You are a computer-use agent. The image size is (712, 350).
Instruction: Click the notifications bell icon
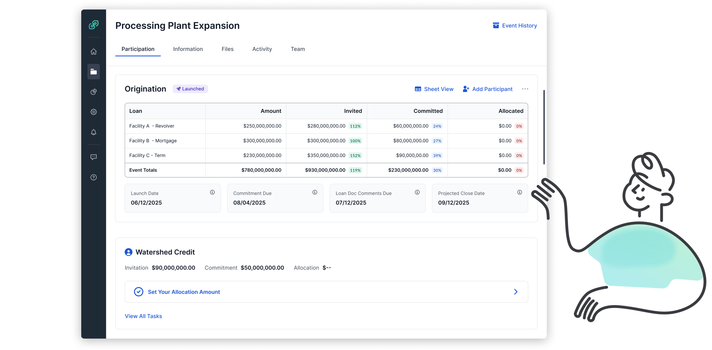pos(94,132)
